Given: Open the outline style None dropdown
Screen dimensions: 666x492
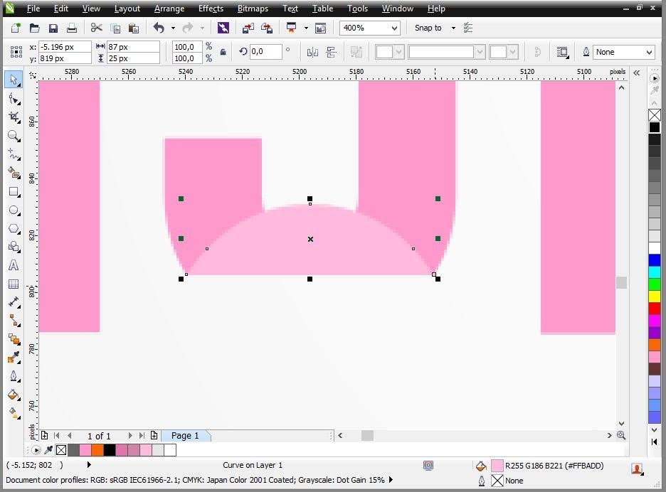Looking at the screenshot, I should (x=623, y=52).
